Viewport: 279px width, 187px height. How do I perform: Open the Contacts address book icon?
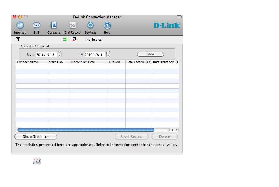tap(53, 25)
